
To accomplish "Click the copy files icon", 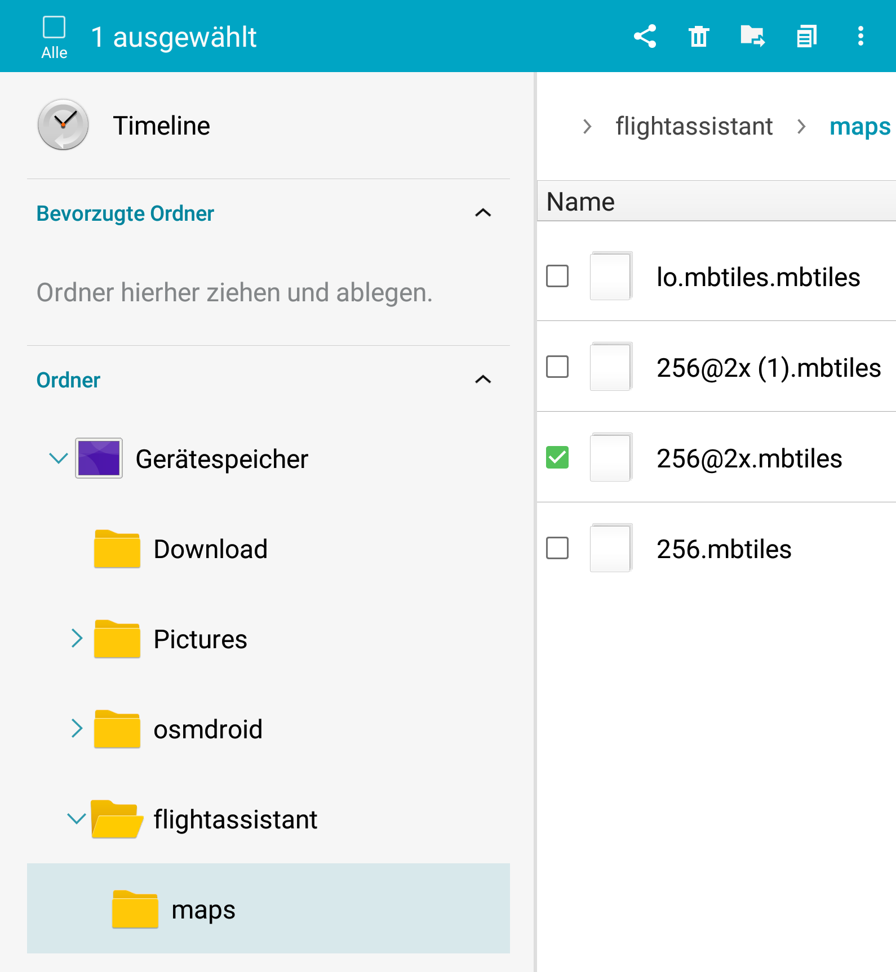I will 806,37.
